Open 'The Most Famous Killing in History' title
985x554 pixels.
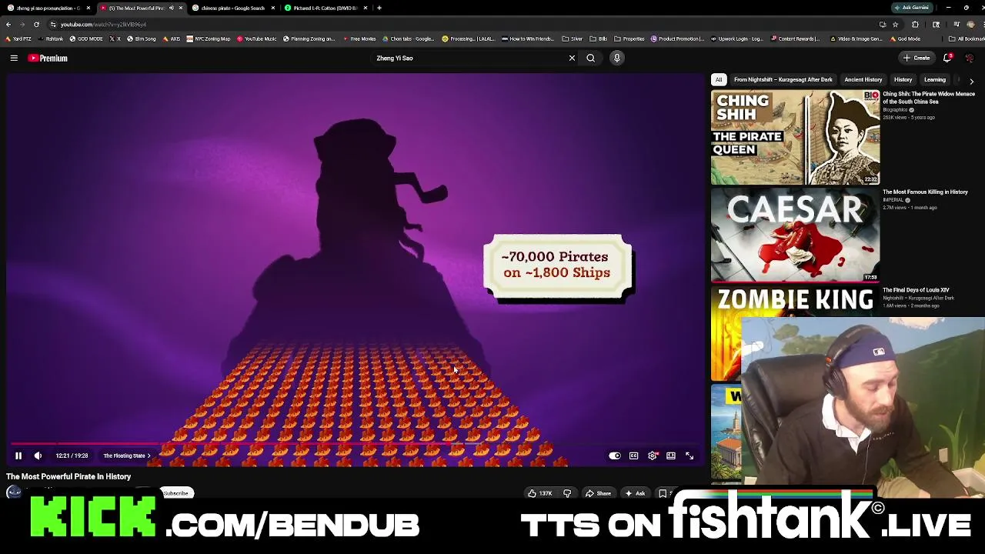925,192
